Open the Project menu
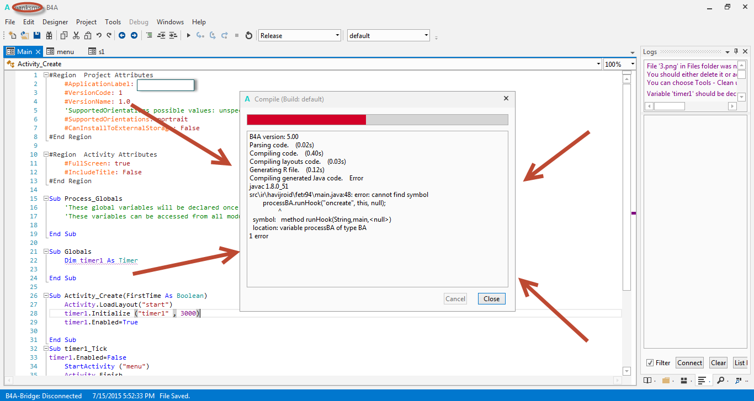This screenshot has height=401, width=754. pyautogui.click(x=86, y=22)
